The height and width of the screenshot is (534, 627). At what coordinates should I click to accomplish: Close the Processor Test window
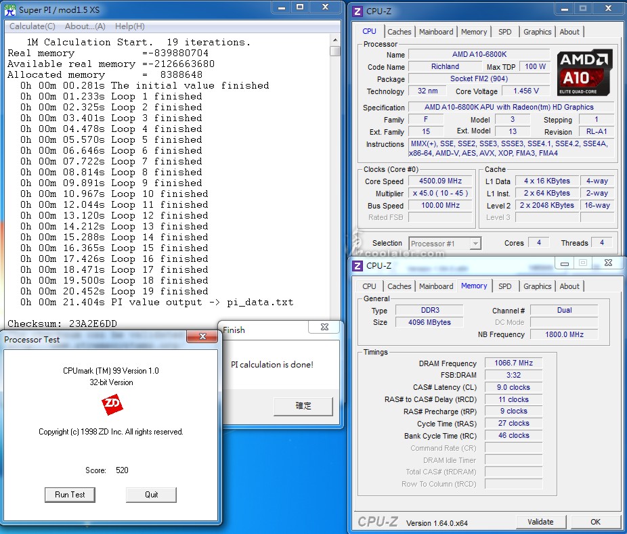202,336
